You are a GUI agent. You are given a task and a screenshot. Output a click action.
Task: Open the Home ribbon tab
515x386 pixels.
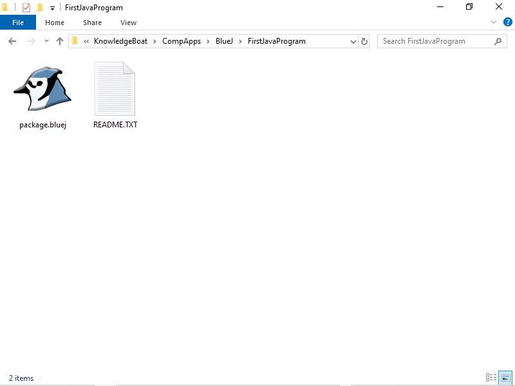[55, 23]
